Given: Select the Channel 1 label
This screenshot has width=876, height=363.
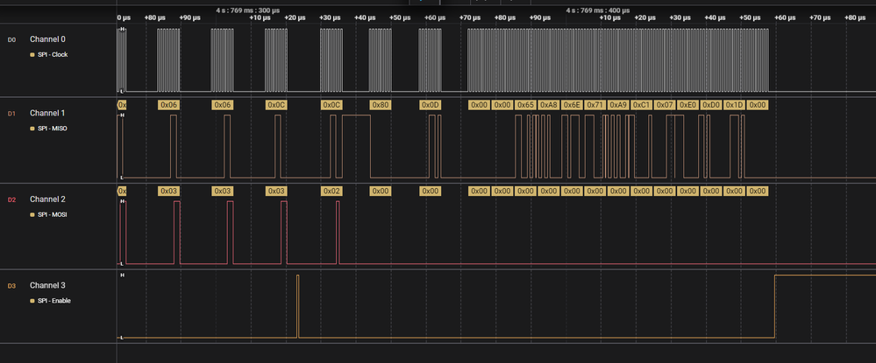Looking at the screenshot, I should click(x=47, y=113).
